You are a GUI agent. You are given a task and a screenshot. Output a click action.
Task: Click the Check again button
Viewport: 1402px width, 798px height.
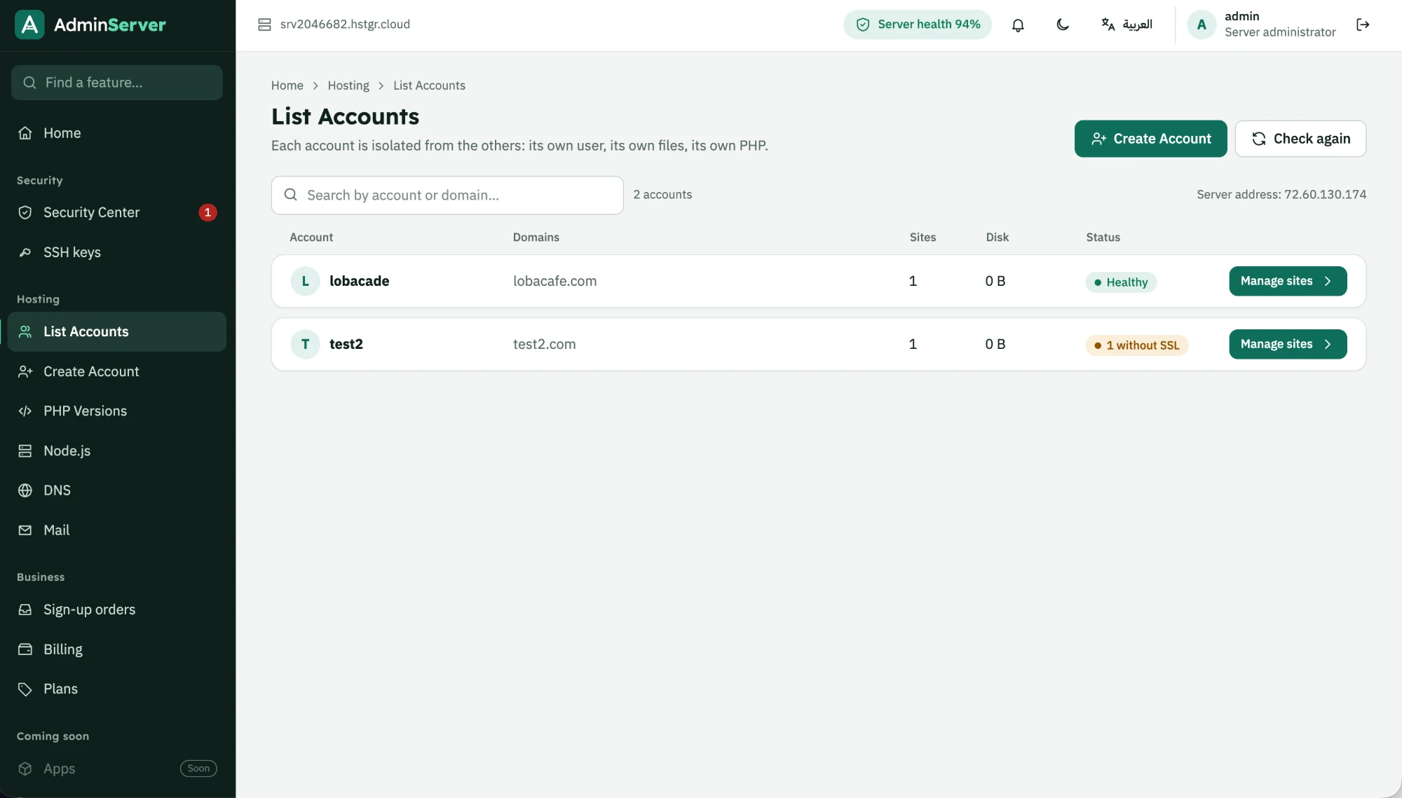(x=1300, y=139)
